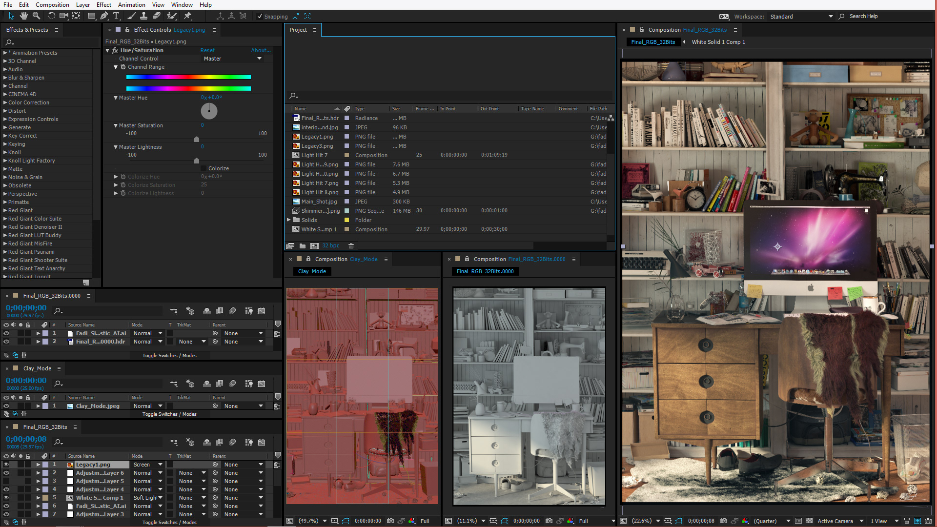Select the Rotation tool
Viewport: 937px width, 527px height.
pos(51,16)
